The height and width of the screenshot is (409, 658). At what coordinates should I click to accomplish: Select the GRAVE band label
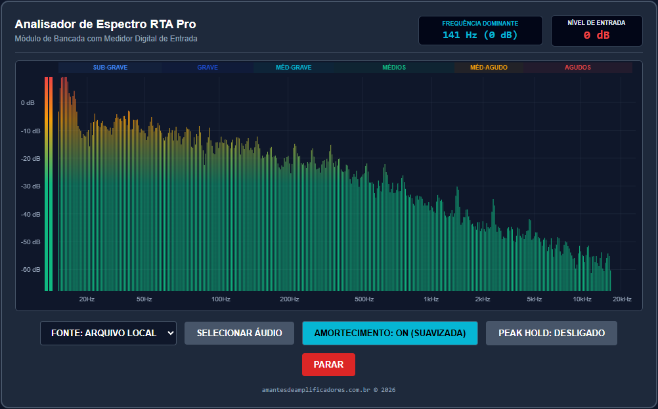pyautogui.click(x=208, y=68)
